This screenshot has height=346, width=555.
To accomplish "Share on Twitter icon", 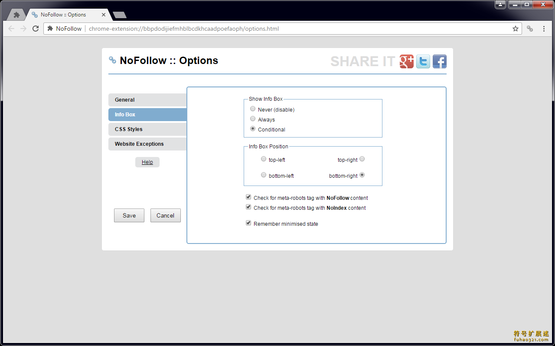I will (x=423, y=61).
